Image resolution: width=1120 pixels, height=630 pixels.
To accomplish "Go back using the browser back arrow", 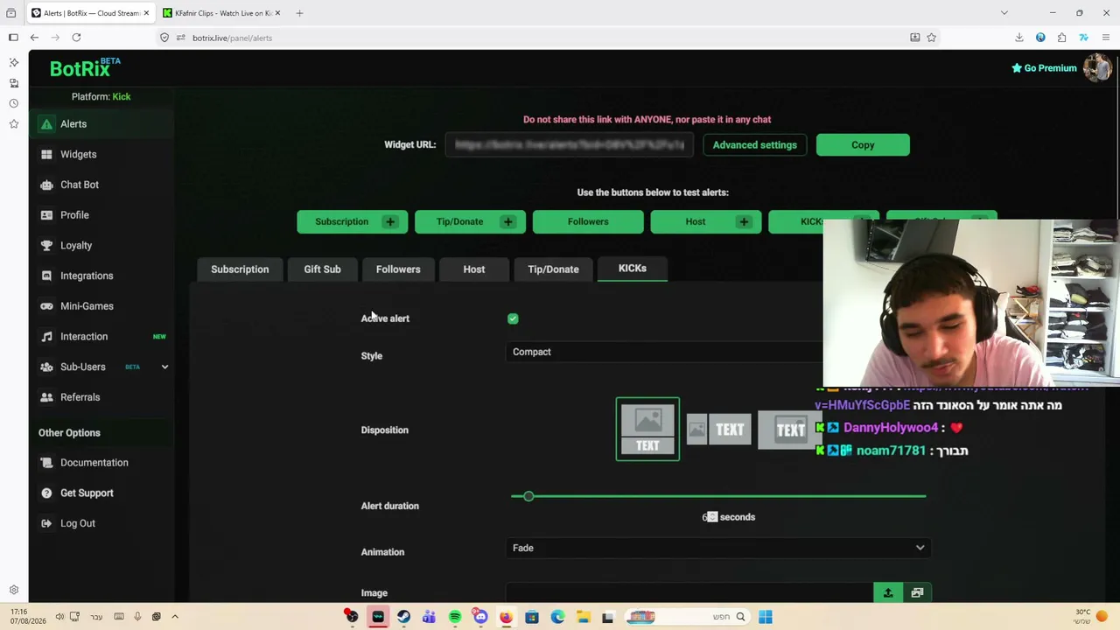I will (34, 38).
